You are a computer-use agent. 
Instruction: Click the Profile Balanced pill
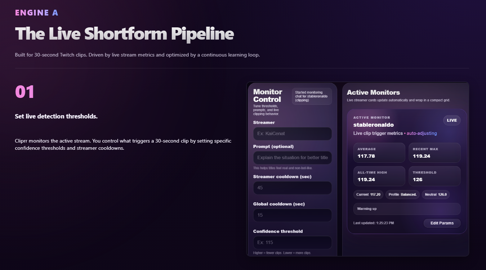[x=402, y=194]
